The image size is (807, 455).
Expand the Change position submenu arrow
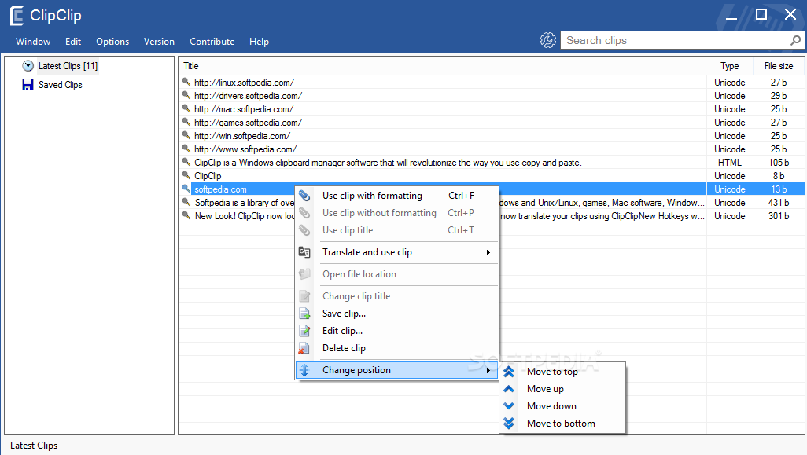tap(488, 370)
